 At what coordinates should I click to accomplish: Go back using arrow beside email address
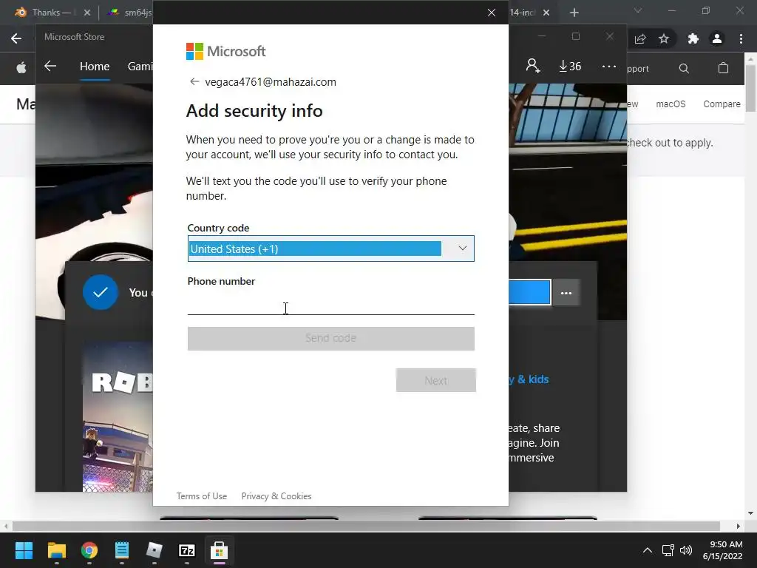194,81
